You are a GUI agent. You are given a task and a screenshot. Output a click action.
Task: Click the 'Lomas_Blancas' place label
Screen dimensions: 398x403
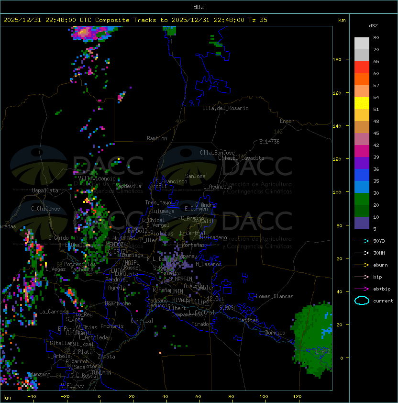click(x=275, y=296)
